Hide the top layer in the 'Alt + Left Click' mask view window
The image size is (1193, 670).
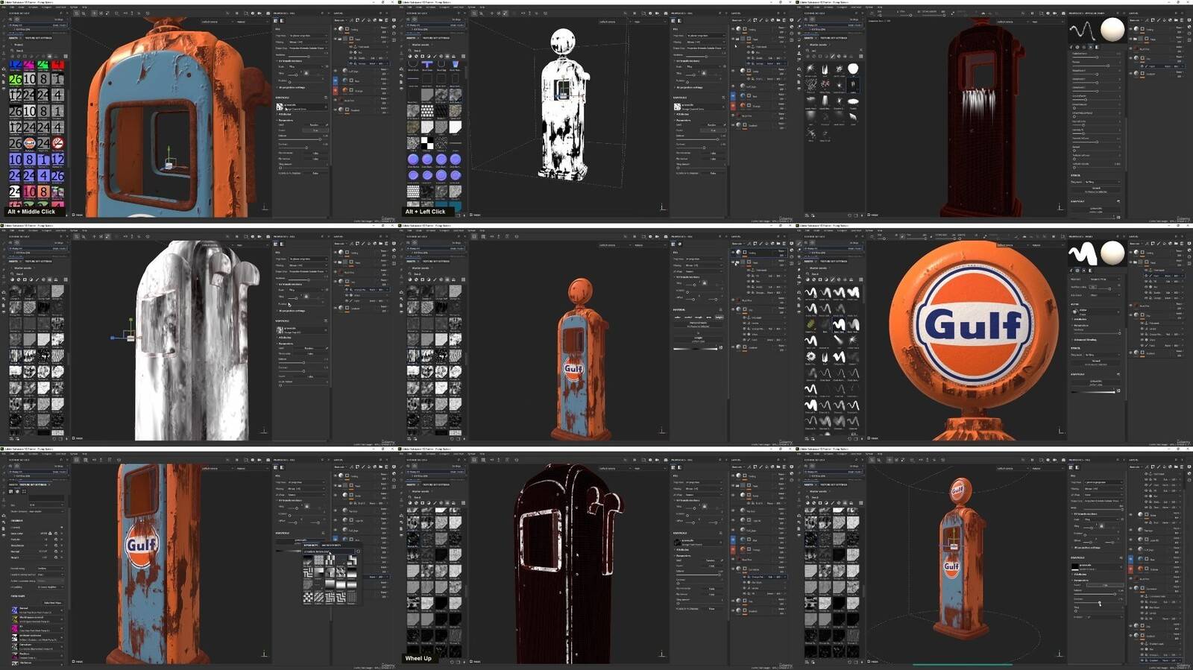tap(733, 29)
